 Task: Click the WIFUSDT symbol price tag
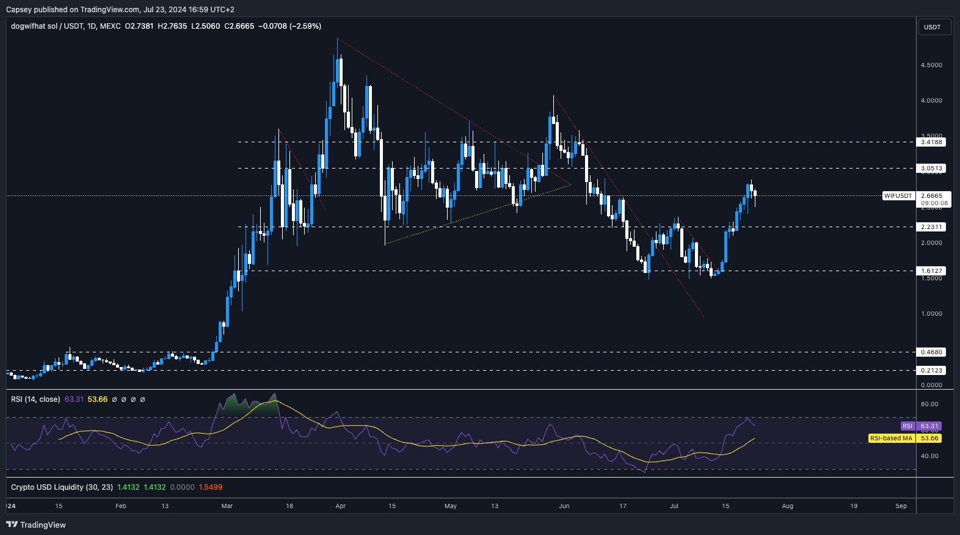[x=898, y=196]
